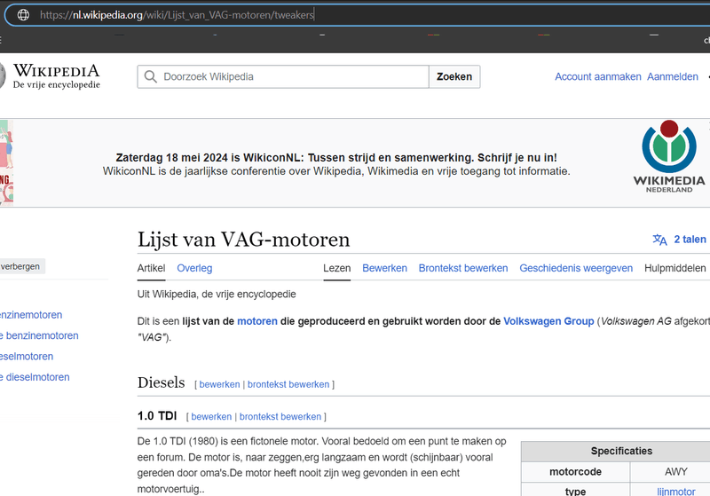
Task: Click brontekst bewerken next to Diesels
Action: (288, 384)
